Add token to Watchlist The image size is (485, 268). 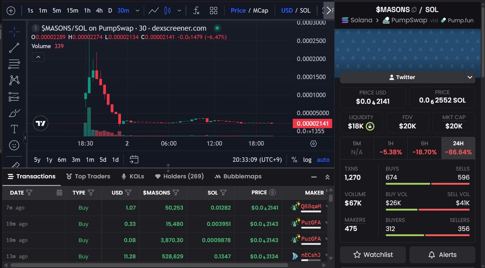click(x=373, y=255)
